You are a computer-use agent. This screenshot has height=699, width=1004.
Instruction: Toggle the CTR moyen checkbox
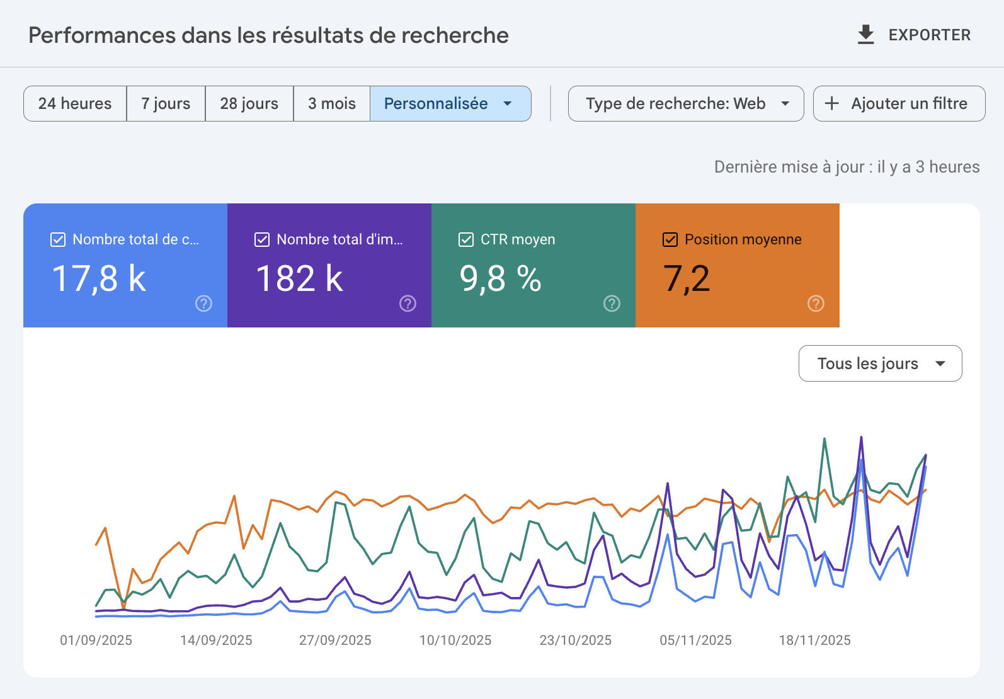[x=466, y=239]
